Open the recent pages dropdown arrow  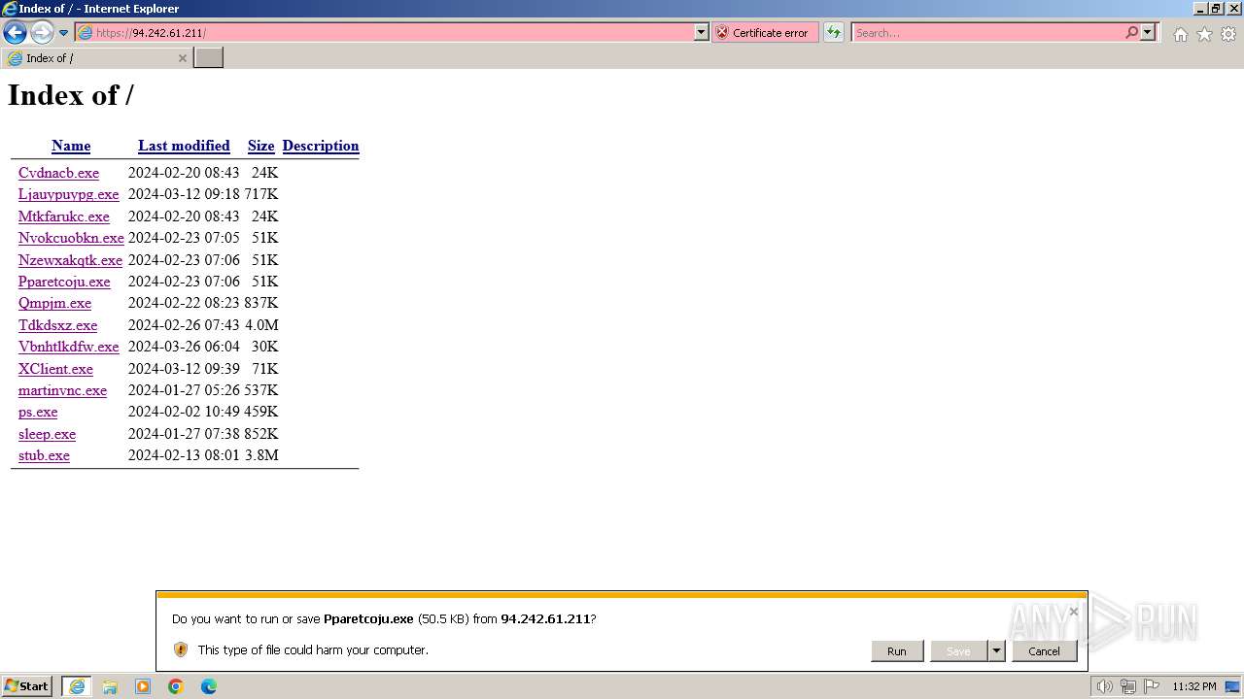pyautogui.click(x=64, y=33)
